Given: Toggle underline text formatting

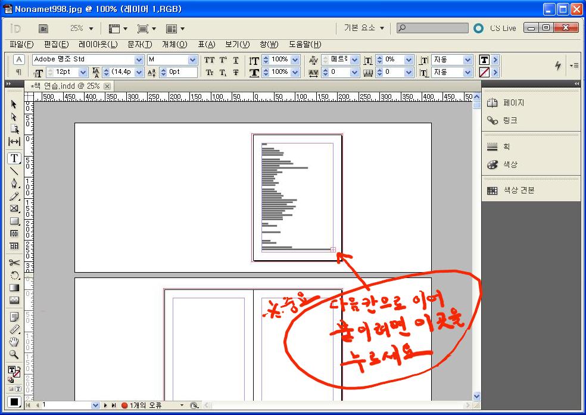Looking at the screenshot, I should [x=236, y=60].
